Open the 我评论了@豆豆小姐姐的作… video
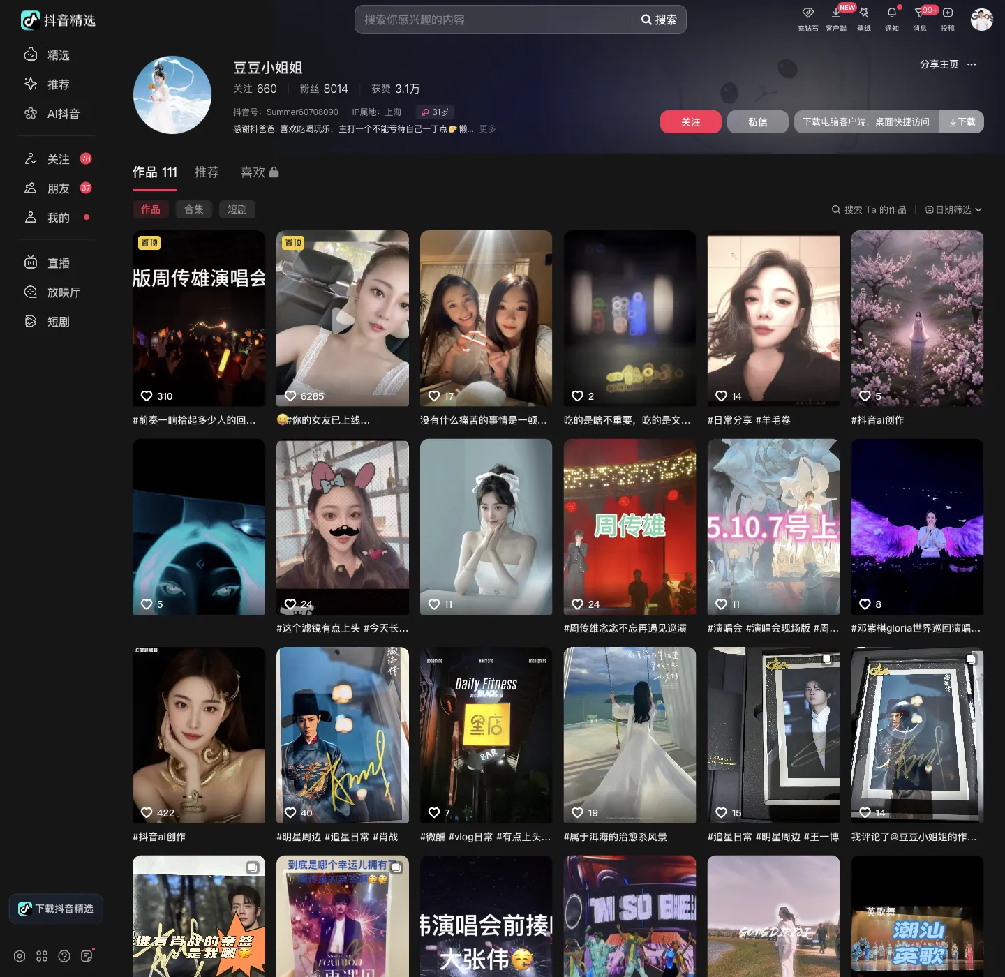Image resolution: width=1005 pixels, height=977 pixels. click(x=918, y=735)
